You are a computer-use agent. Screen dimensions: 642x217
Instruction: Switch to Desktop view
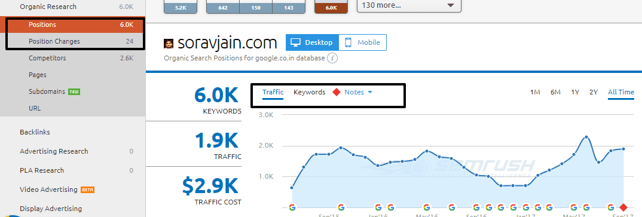313,42
